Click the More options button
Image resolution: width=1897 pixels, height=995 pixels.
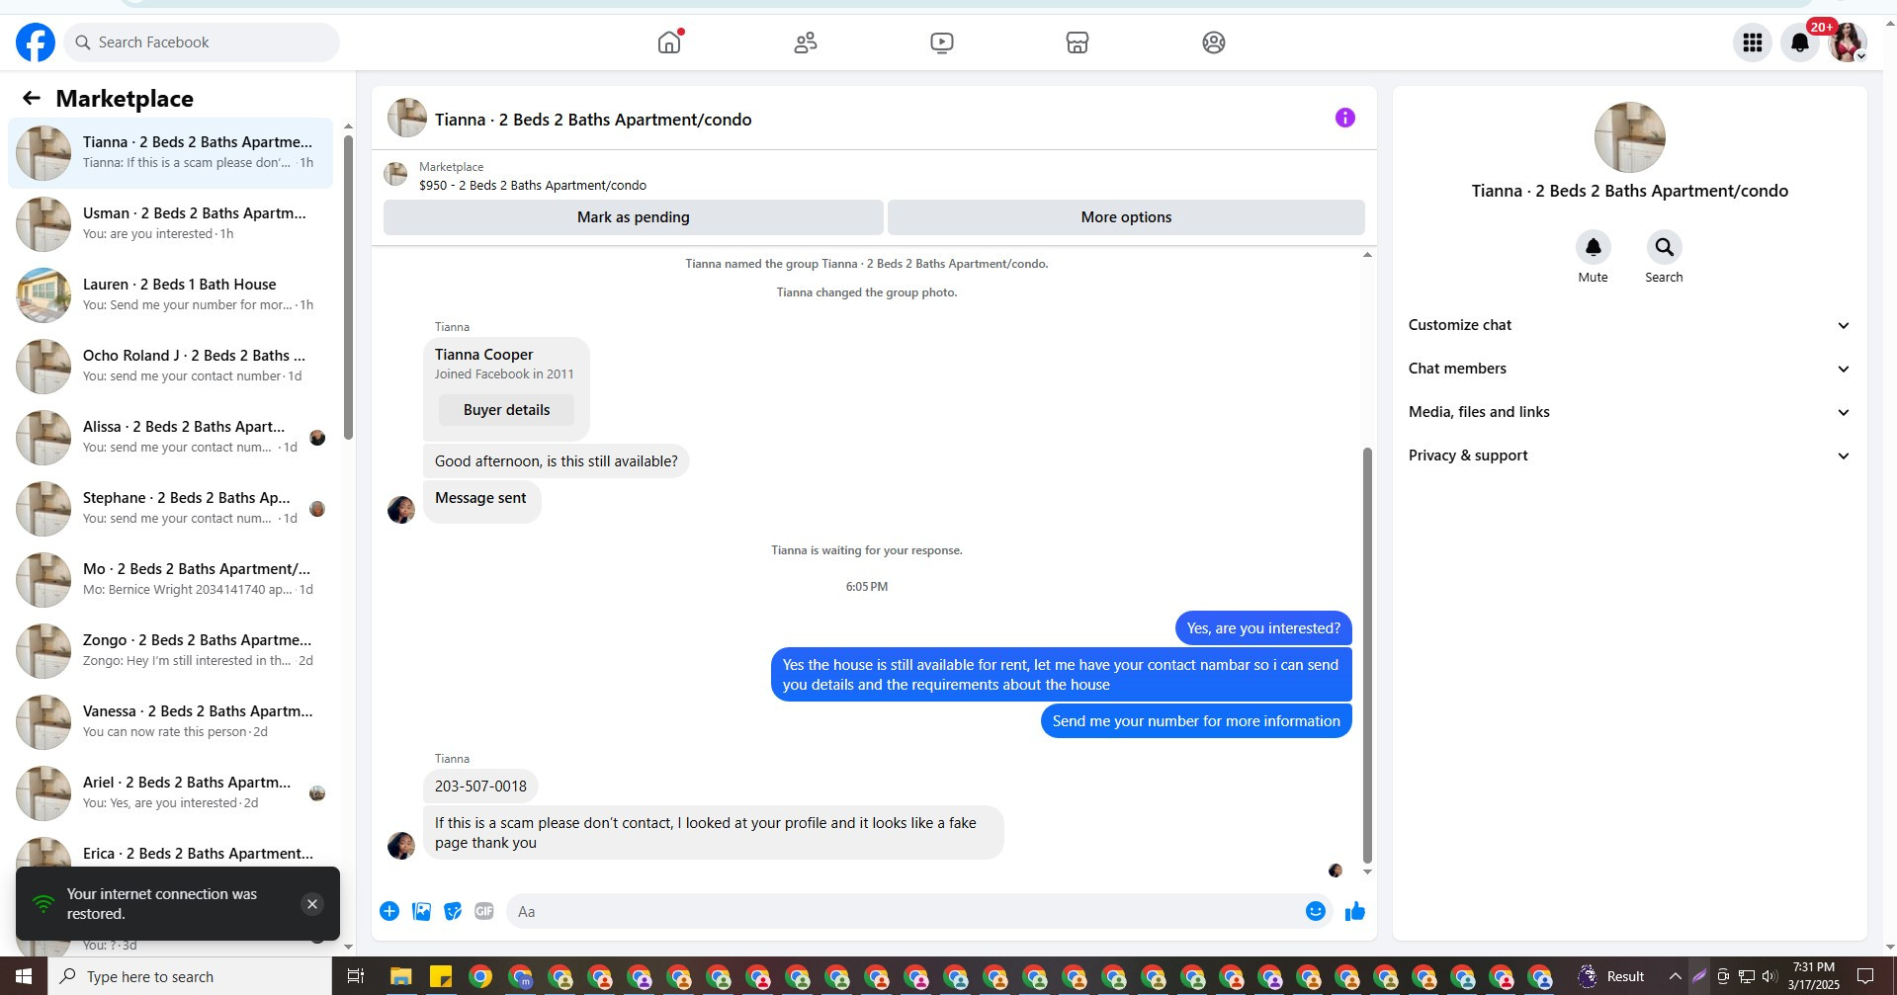(x=1126, y=217)
